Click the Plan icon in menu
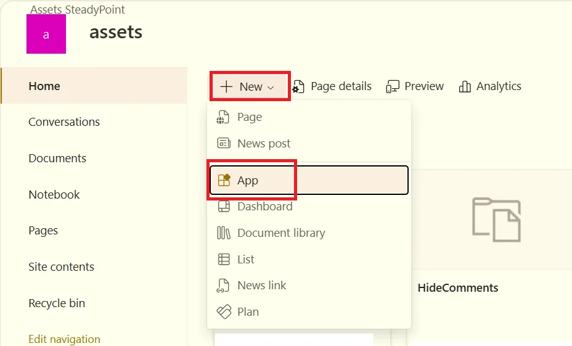 tap(224, 311)
